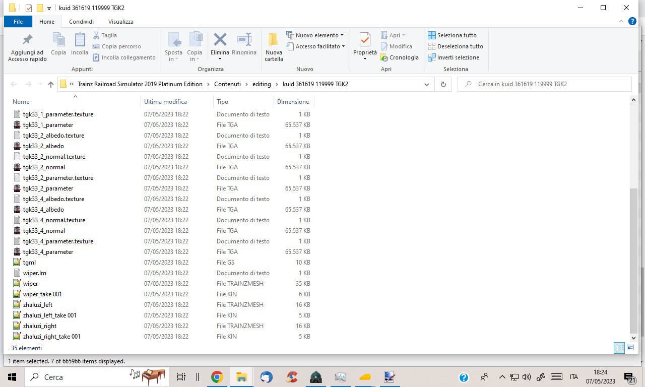Click Apri in the ribbon

point(393,35)
